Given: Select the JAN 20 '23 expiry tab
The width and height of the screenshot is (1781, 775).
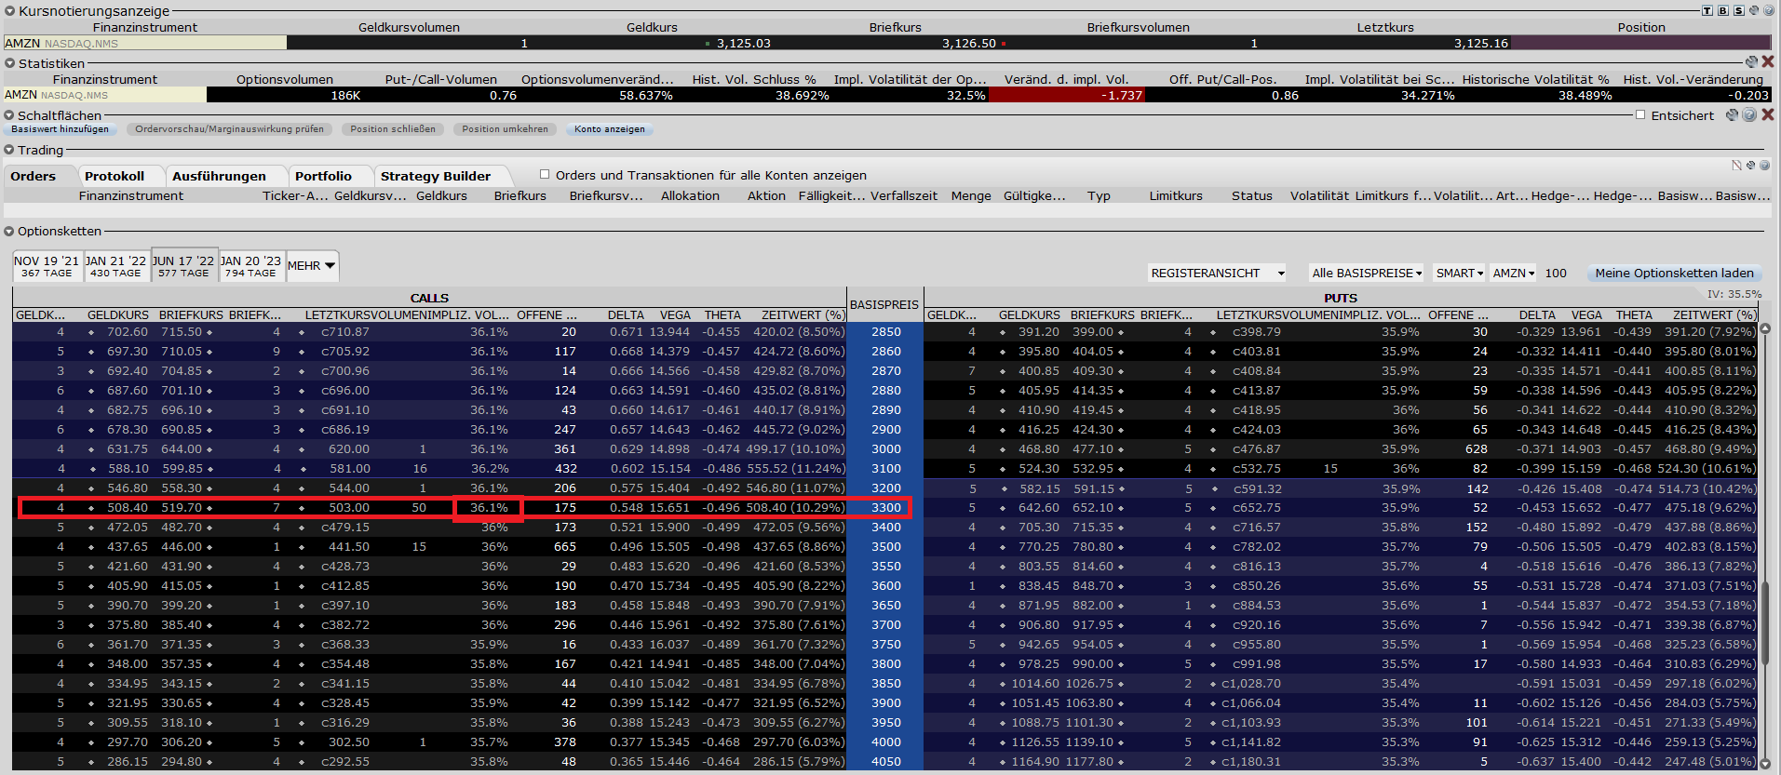Looking at the screenshot, I should tap(250, 266).
